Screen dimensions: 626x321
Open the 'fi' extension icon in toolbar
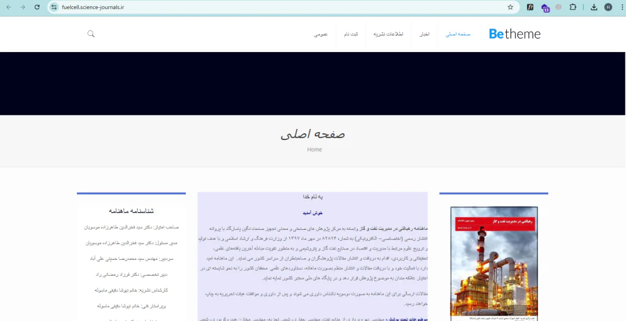pyautogui.click(x=530, y=7)
